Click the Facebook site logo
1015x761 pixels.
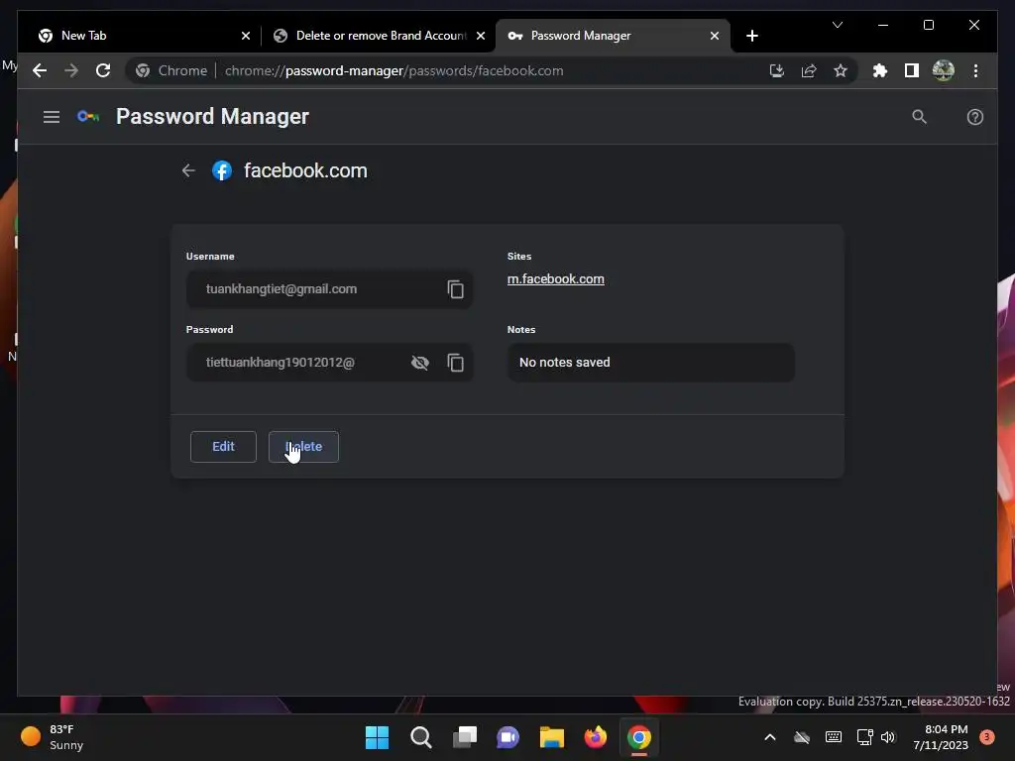pos(222,170)
